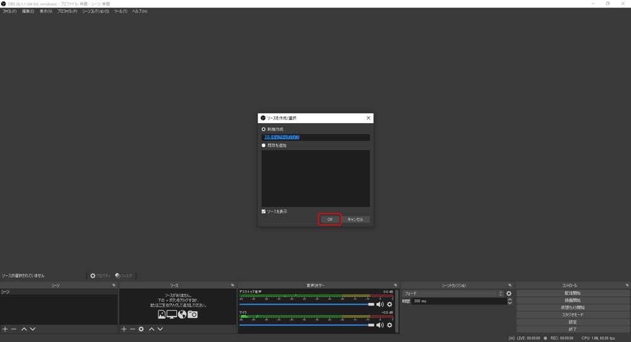Move scene down with arrow icon
Viewport: 631px width, 342px height.
33,329
